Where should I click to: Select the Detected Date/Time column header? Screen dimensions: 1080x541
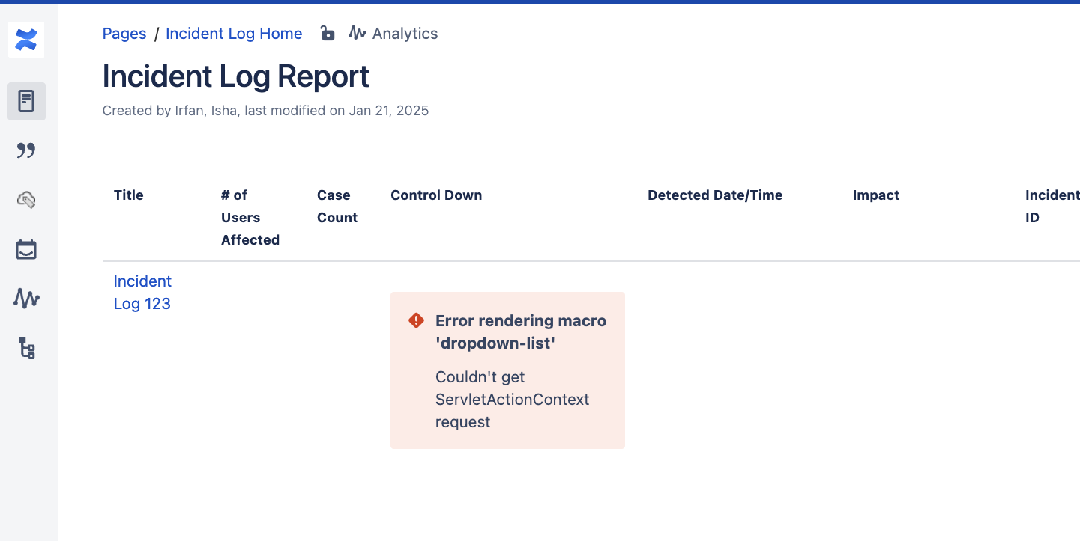(715, 195)
